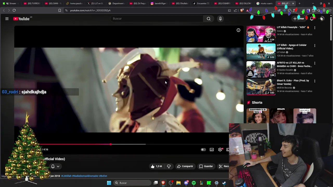Open the player settings gear
The image size is (333, 187).
(220, 150)
